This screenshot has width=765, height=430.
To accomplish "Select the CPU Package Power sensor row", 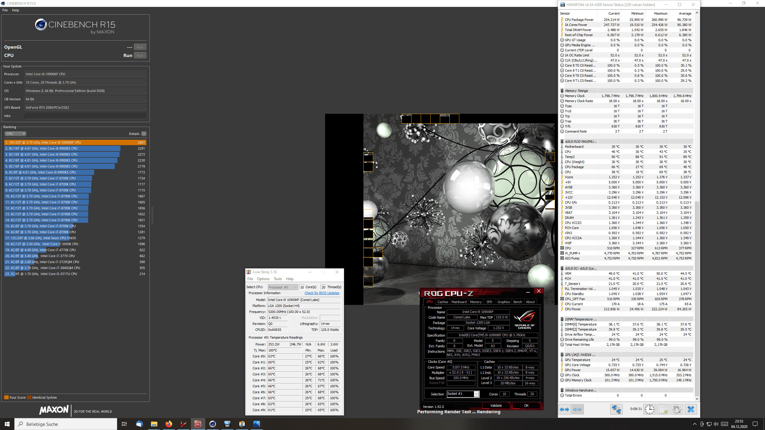I will coord(626,20).
